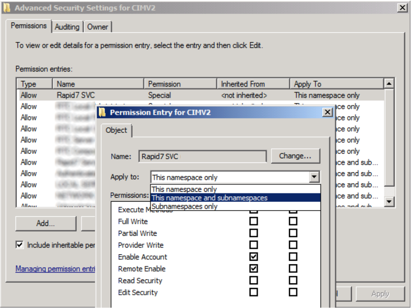
Task: Open the Owner tab
Action: tap(98, 27)
